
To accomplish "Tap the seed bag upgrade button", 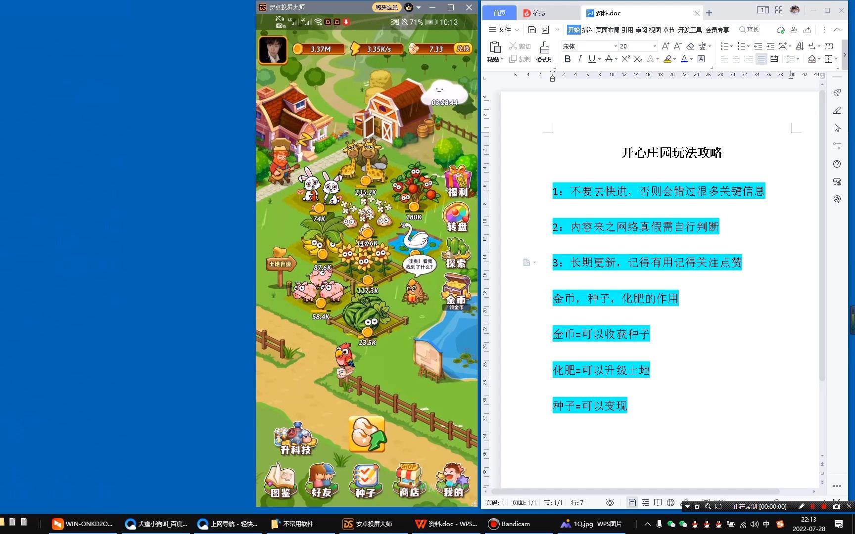I will pyautogui.click(x=367, y=434).
